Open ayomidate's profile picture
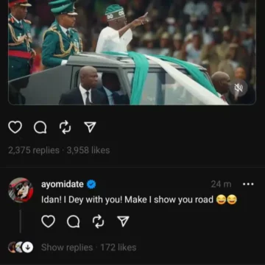The width and height of the screenshot is (265, 265). tap(21, 190)
